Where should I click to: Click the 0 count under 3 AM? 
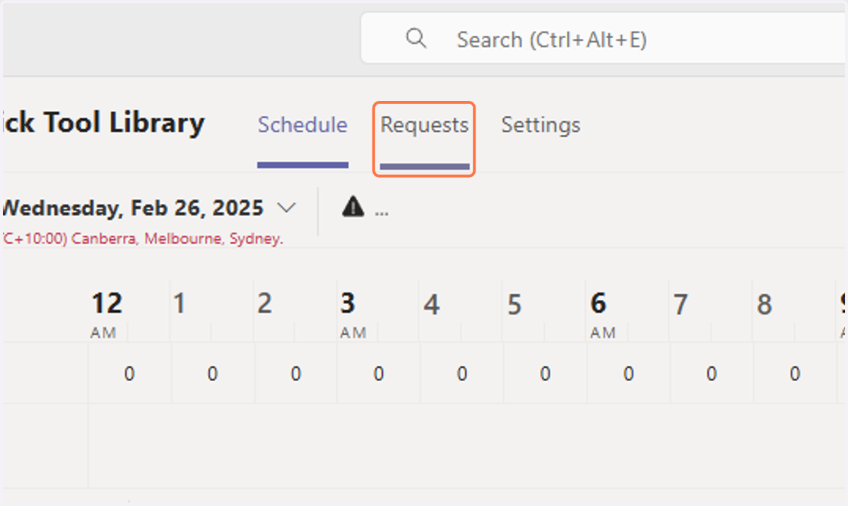(x=379, y=374)
